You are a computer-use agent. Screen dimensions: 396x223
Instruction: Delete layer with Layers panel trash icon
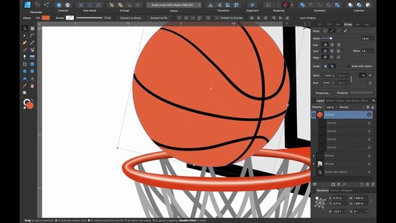coord(373,185)
